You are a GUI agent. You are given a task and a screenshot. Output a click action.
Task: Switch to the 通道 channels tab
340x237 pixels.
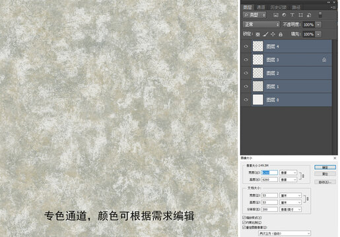[261, 7]
